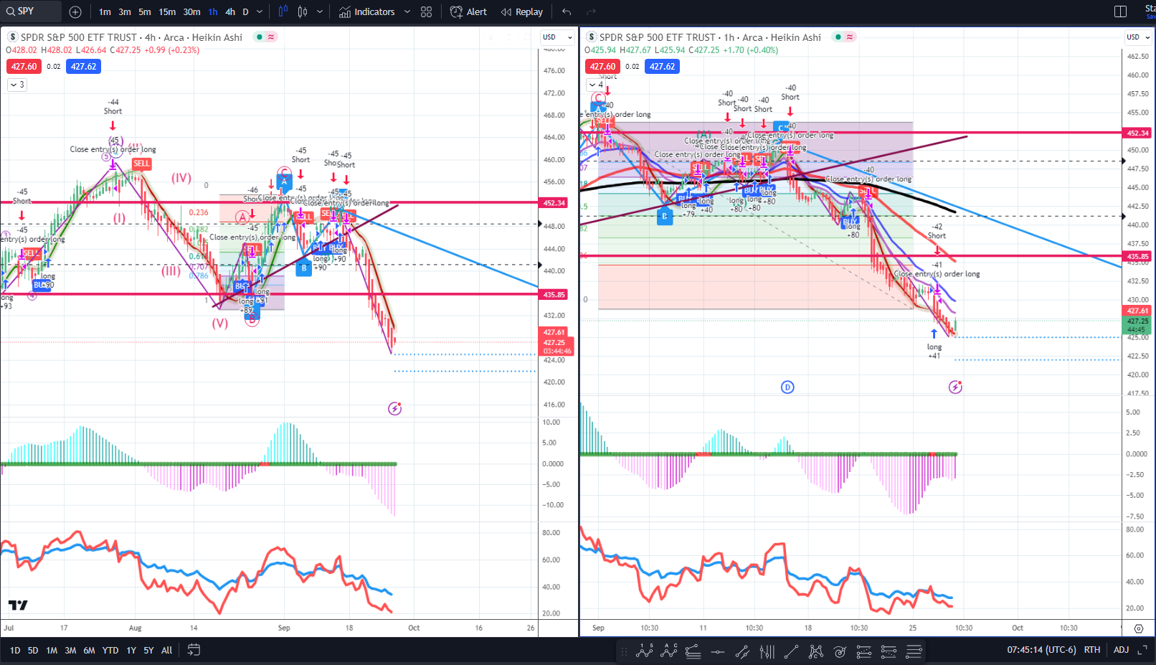Grab the drawing toolbar drag handle
The image size is (1156, 665).
pos(624,651)
